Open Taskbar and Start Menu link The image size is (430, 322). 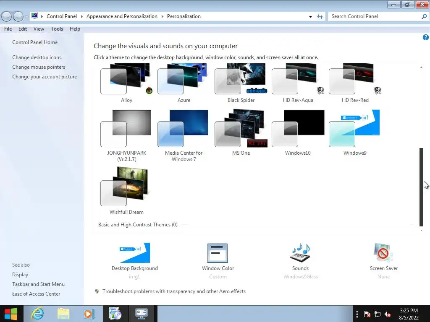point(38,284)
